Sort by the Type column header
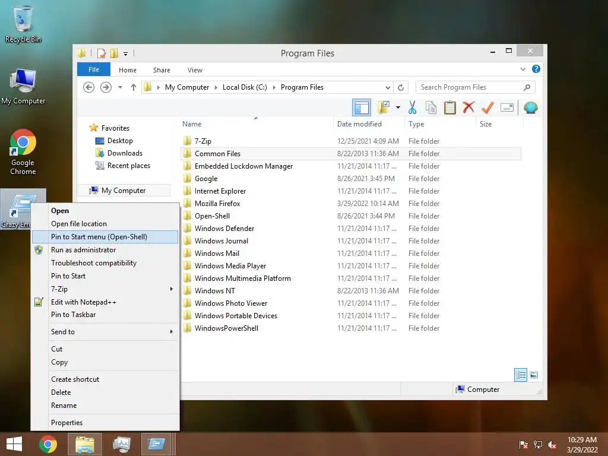Viewport: 608px width, 456px height. (440, 124)
